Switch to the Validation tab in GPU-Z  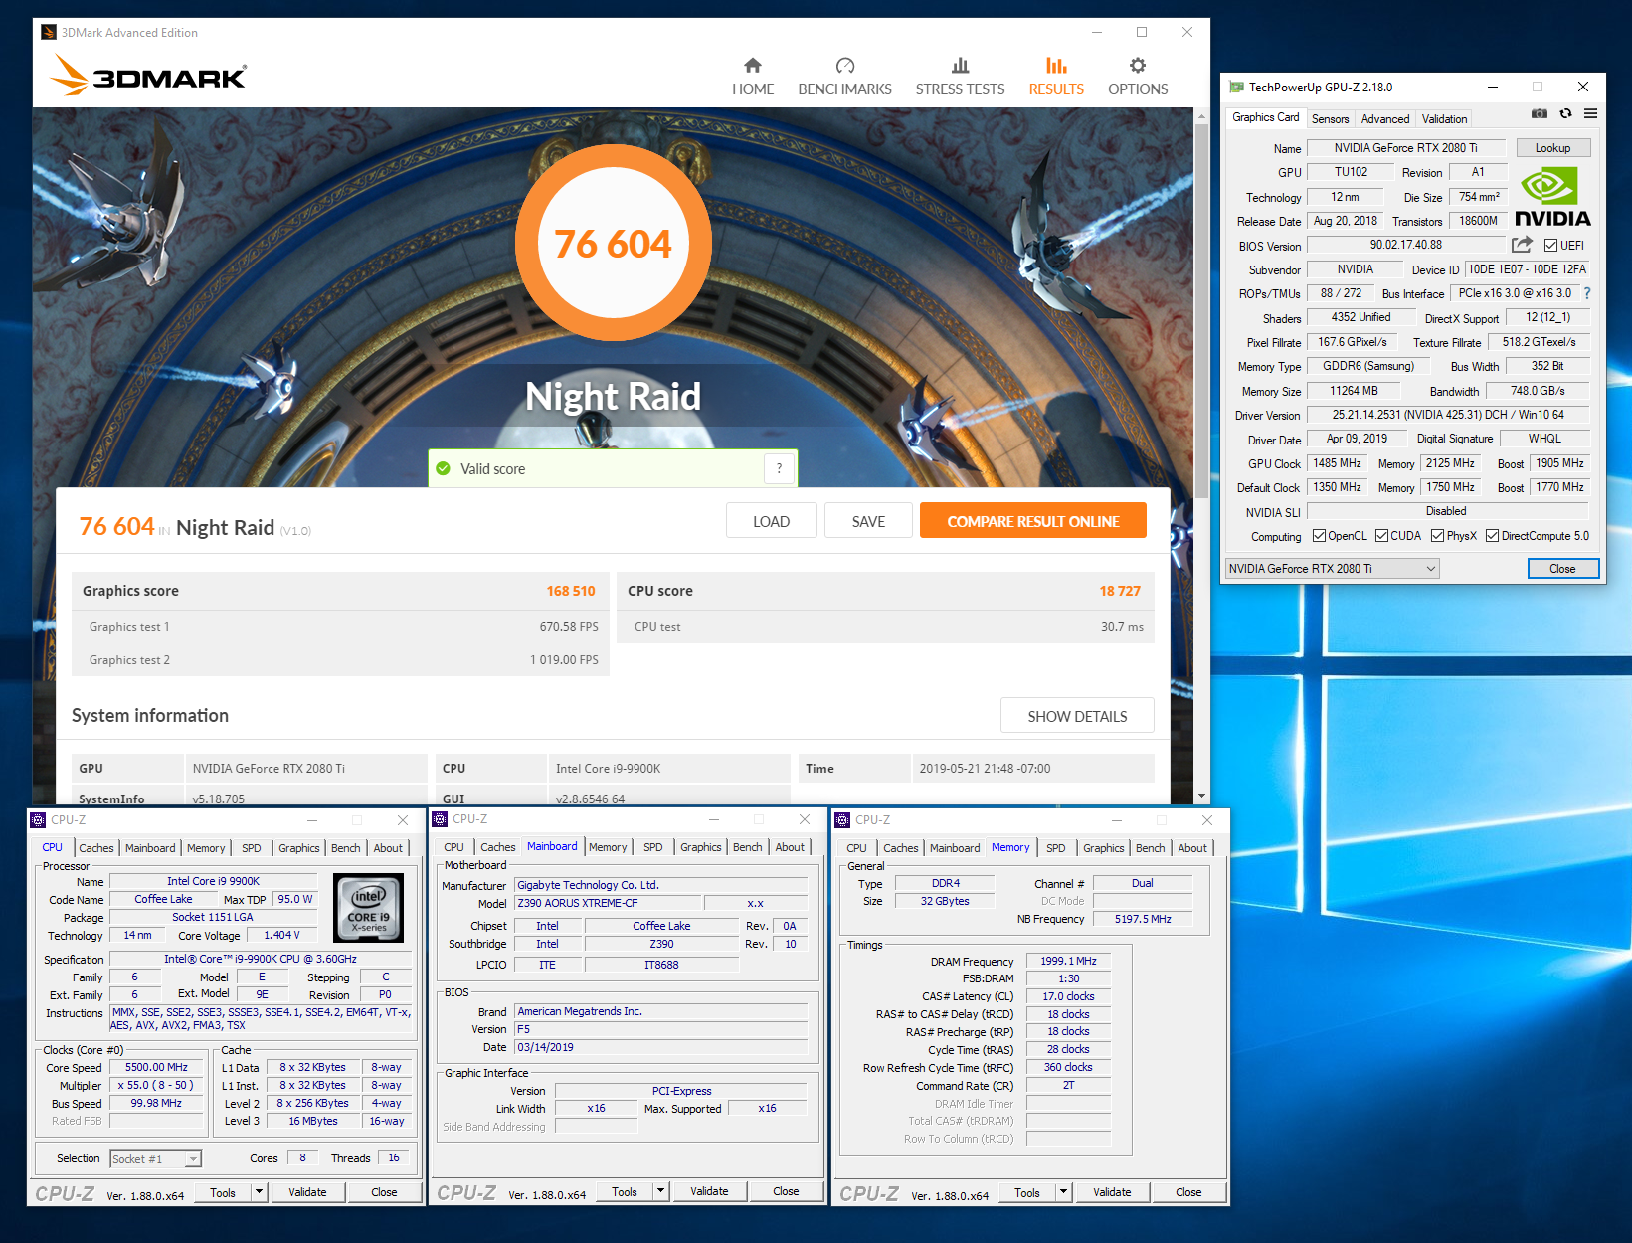[x=1444, y=118]
